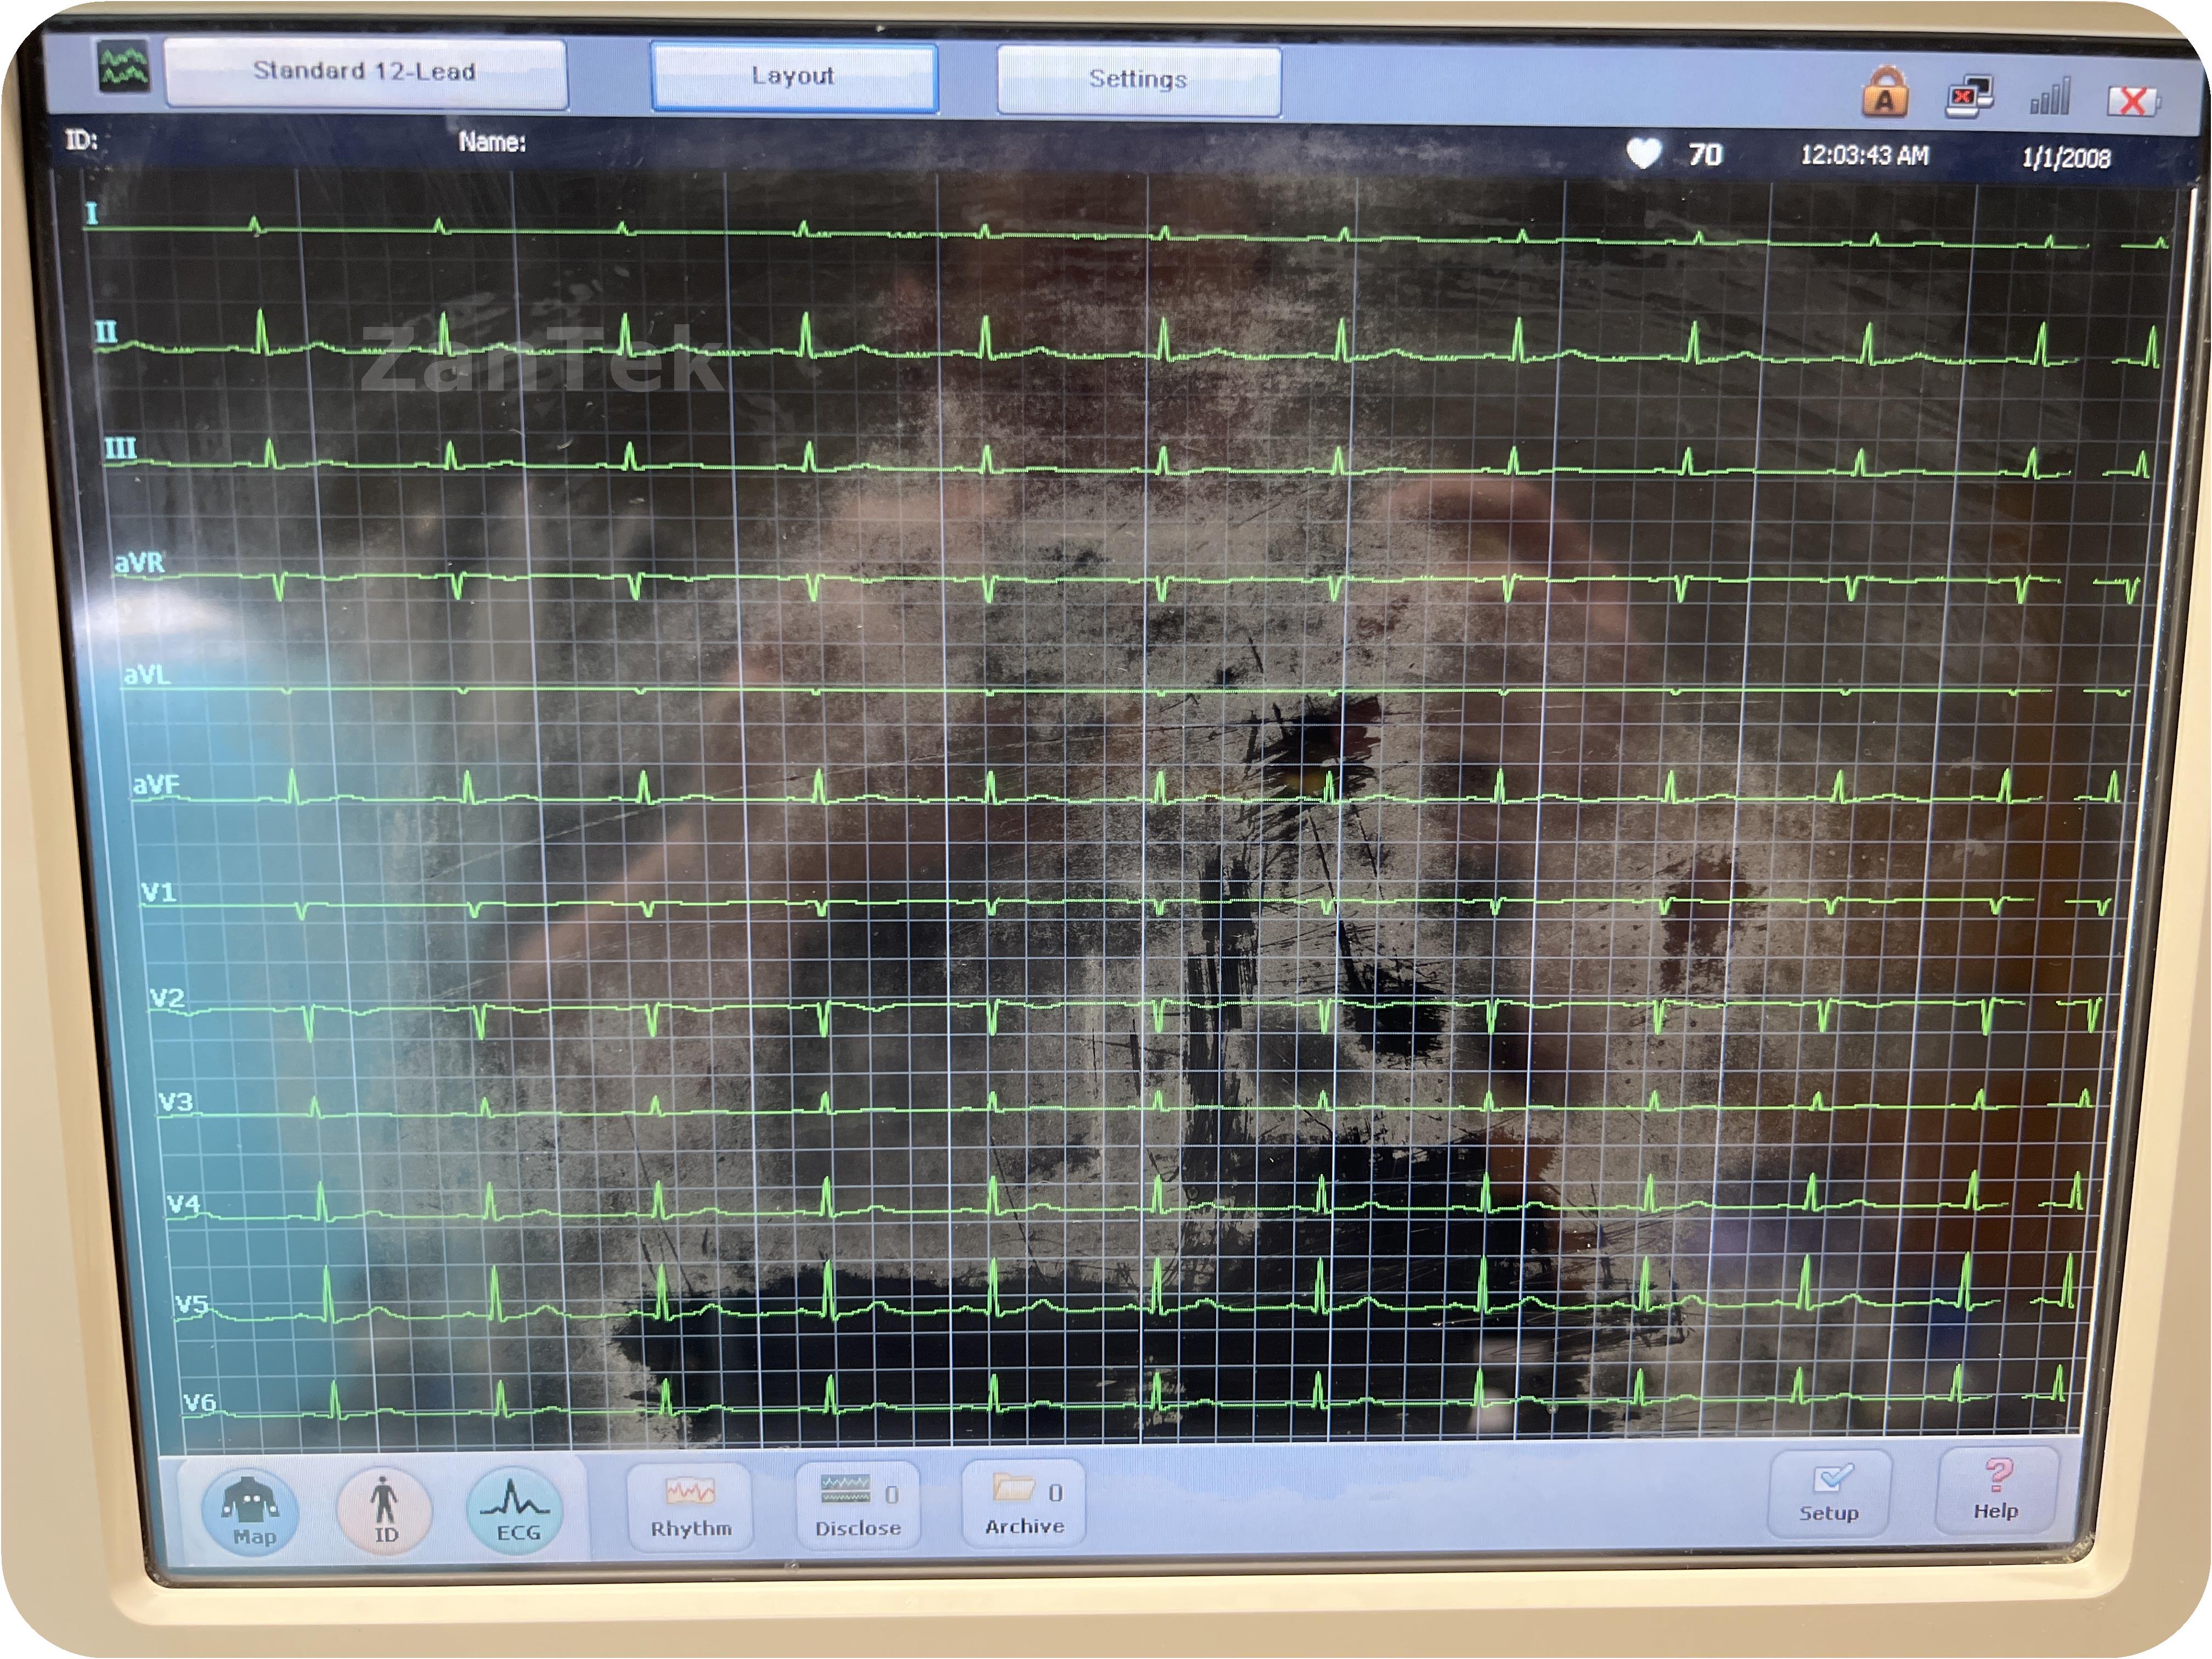Start the ECG acquisition button
This screenshot has width=2212, height=1659.
coord(516,1510)
